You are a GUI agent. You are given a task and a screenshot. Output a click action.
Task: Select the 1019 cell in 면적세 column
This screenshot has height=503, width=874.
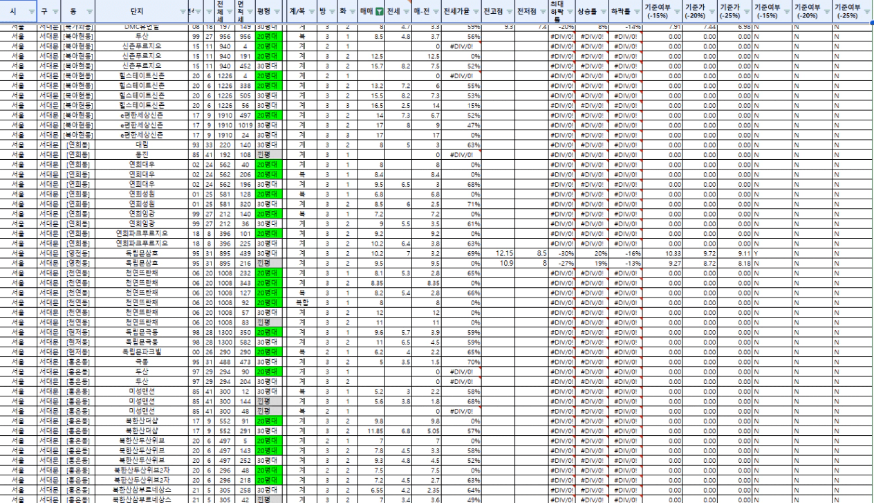245,125
